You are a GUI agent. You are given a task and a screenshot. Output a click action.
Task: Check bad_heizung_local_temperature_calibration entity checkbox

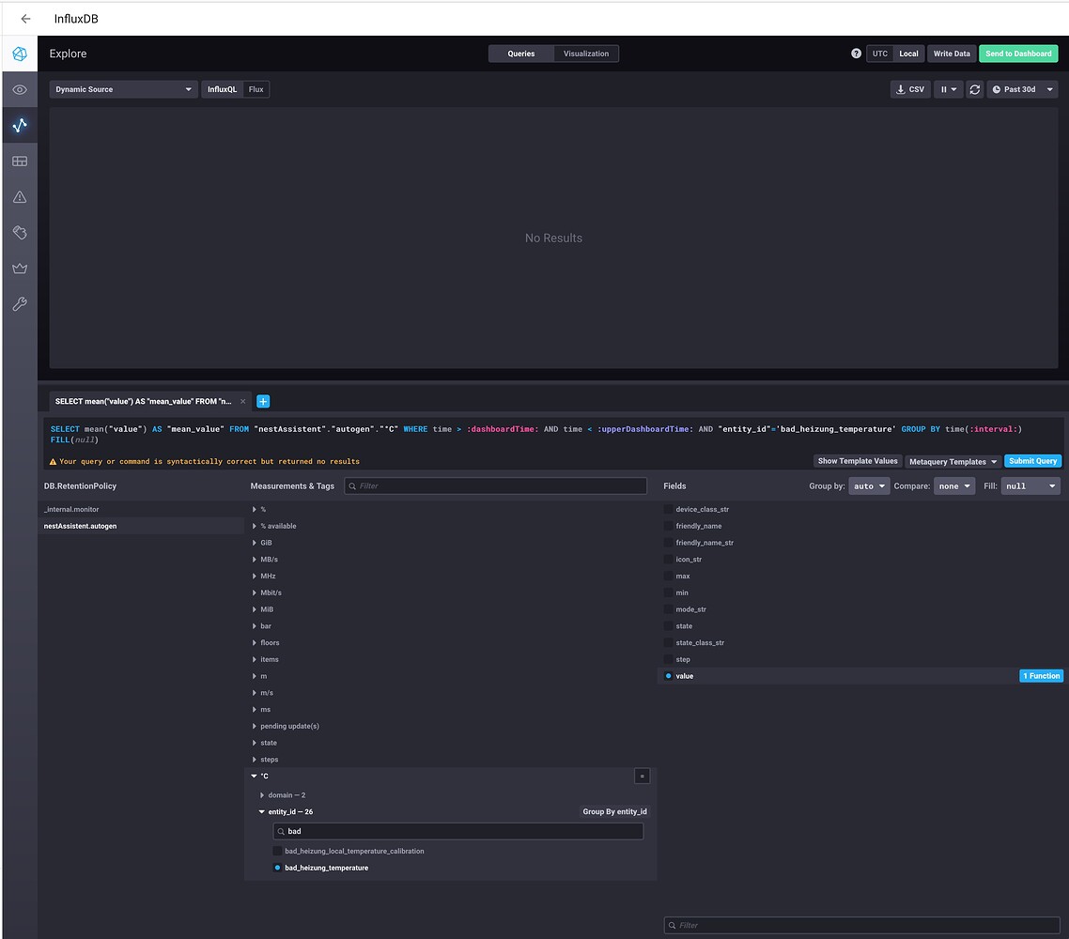276,851
